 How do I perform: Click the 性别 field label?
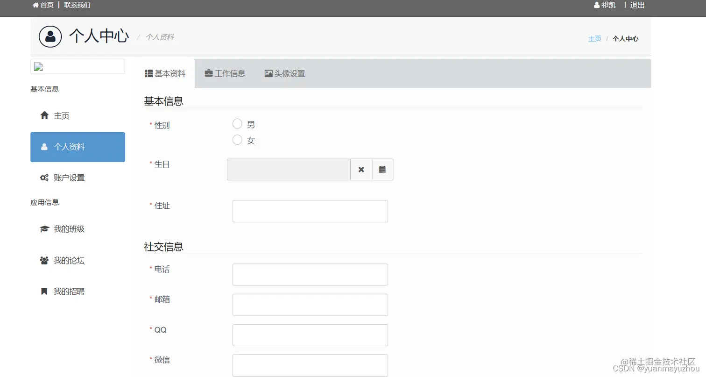pyautogui.click(x=162, y=125)
